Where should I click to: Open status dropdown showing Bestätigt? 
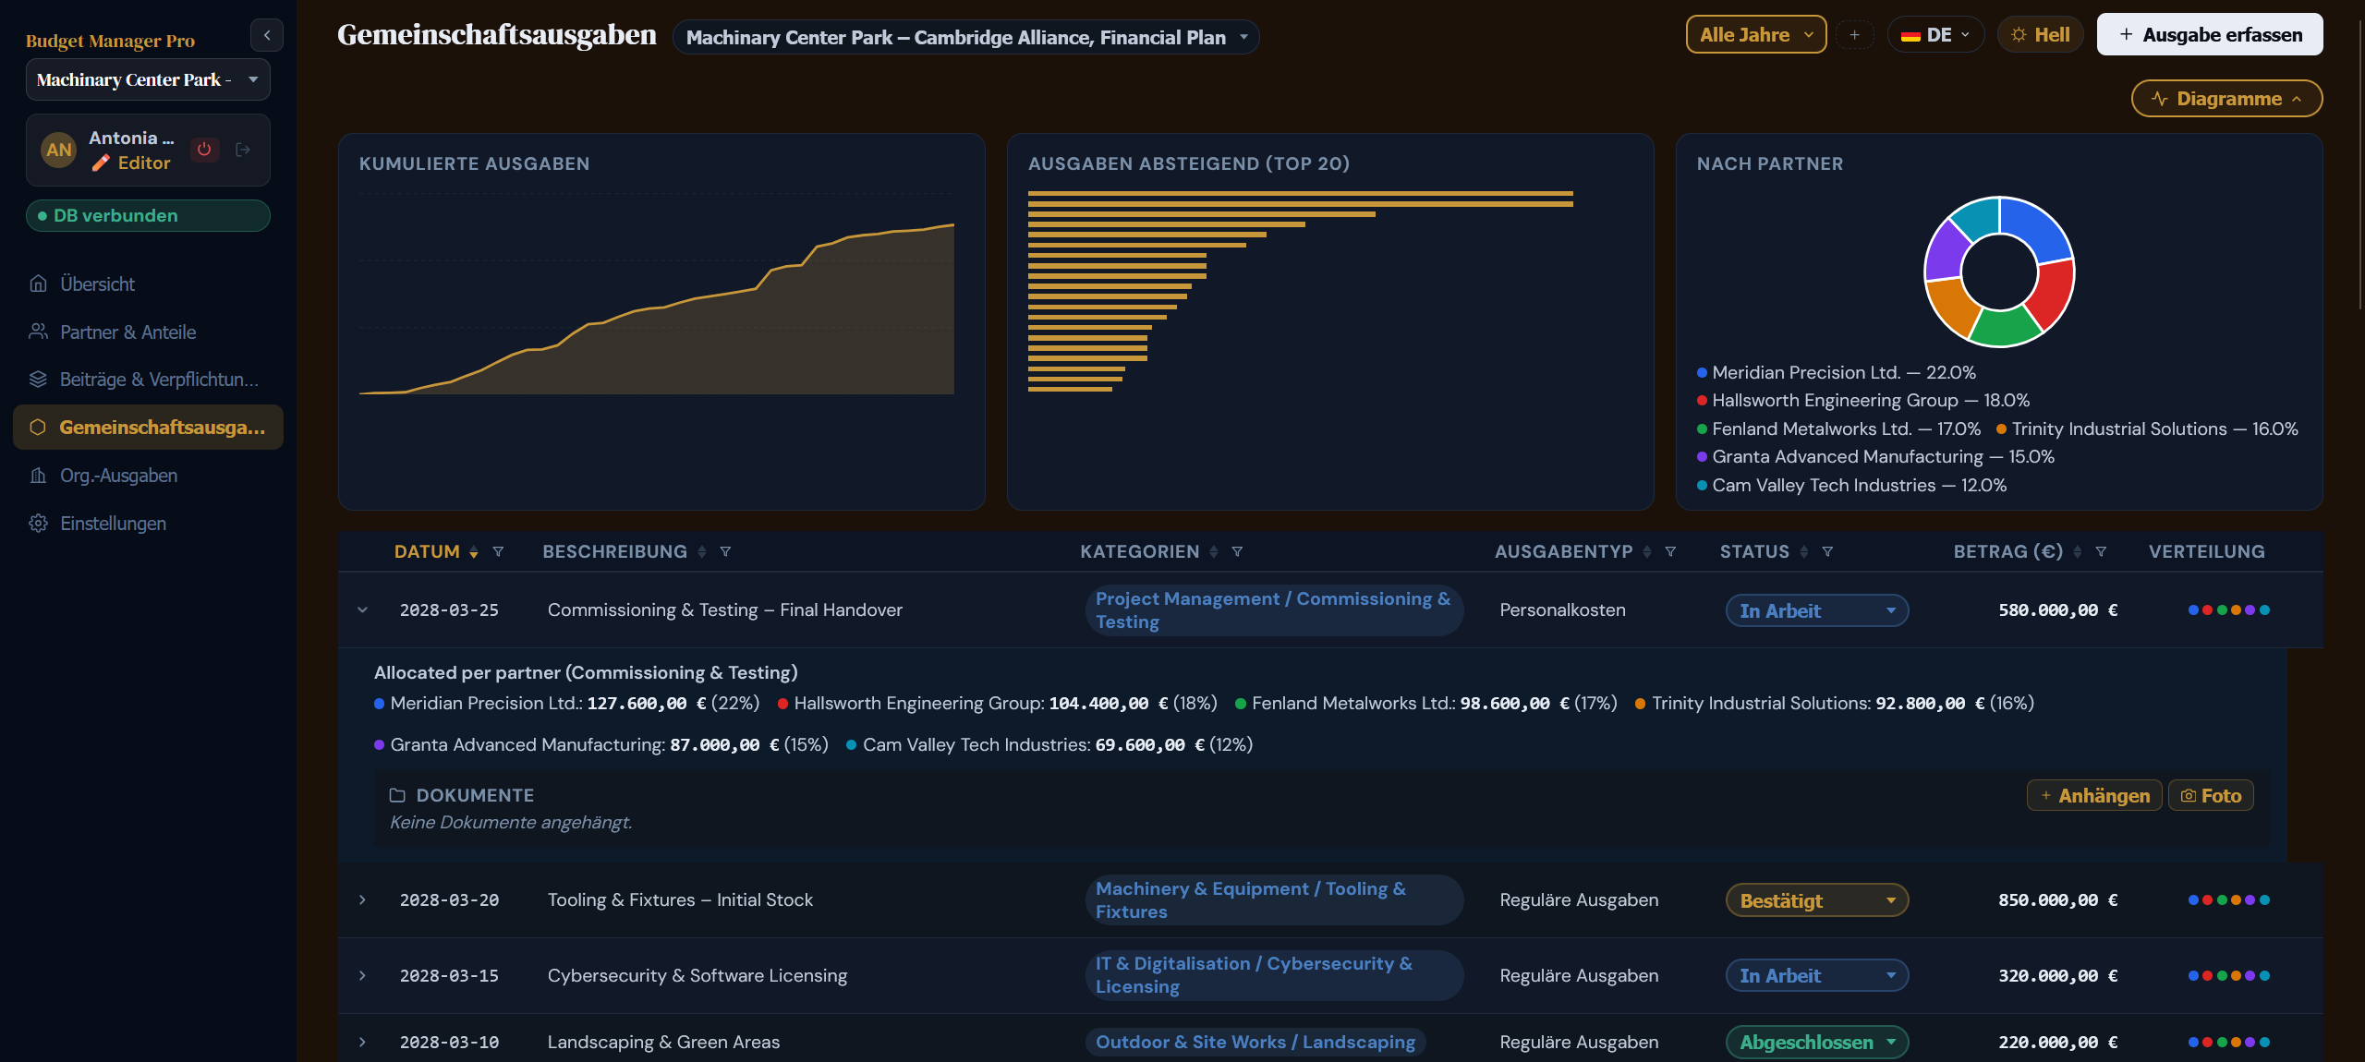click(x=1817, y=900)
